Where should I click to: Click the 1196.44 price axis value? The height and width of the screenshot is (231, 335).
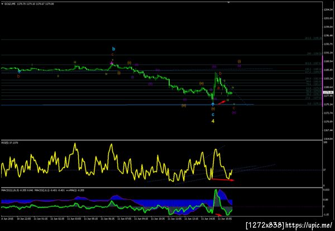328,36
